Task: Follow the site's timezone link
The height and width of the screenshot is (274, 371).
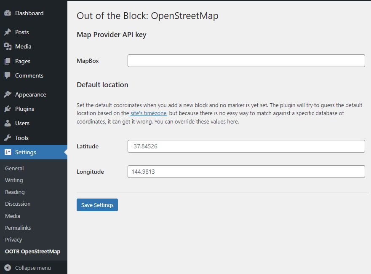Action: pyautogui.click(x=149, y=113)
